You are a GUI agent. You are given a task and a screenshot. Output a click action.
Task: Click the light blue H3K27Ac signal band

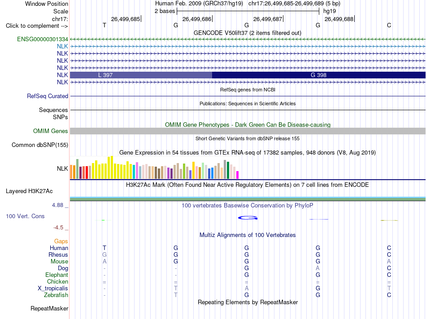point(248,198)
